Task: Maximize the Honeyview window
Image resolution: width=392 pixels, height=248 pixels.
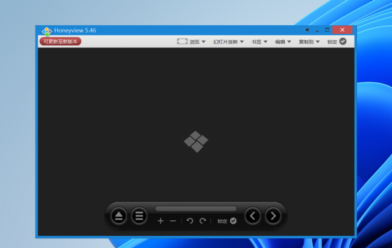Action: pyautogui.click(x=327, y=30)
